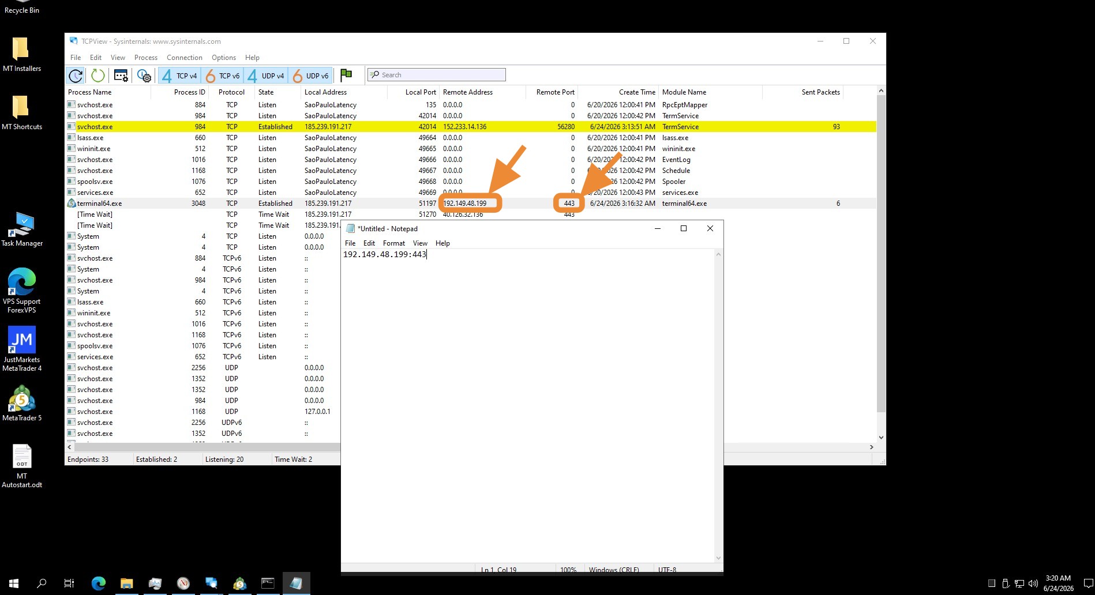The width and height of the screenshot is (1095, 595).
Task: Click the RpcEptMapper module name
Action: point(685,105)
